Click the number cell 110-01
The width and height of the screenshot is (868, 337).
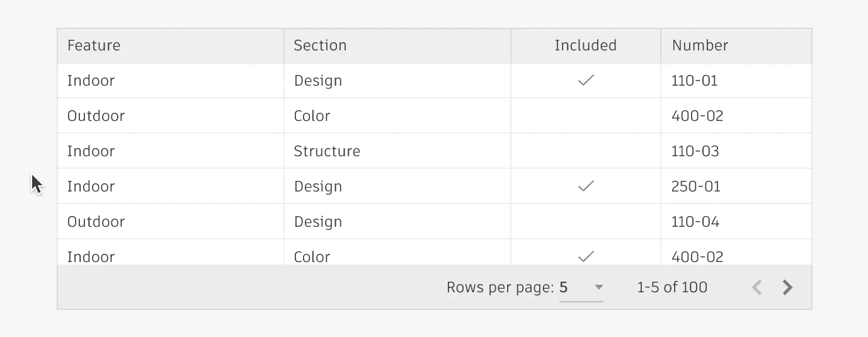695,81
